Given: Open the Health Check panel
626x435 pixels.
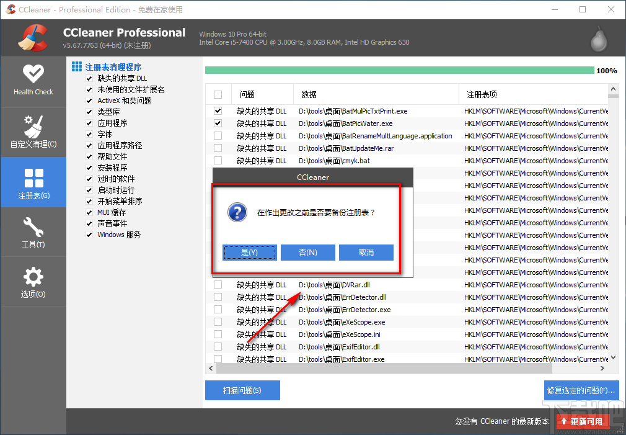Looking at the screenshot, I should click(33, 81).
